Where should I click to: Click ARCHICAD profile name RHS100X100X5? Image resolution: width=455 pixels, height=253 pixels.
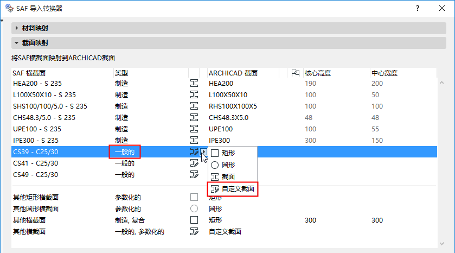click(233, 106)
